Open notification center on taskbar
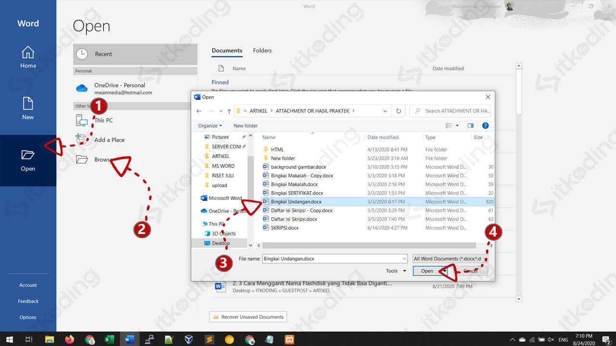This screenshot has width=616, height=346. (606, 339)
